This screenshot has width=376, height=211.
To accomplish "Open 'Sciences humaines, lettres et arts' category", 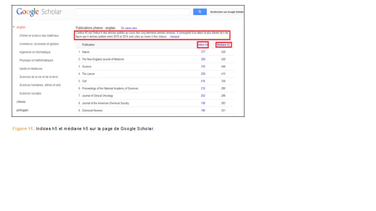I will coord(40,85).
